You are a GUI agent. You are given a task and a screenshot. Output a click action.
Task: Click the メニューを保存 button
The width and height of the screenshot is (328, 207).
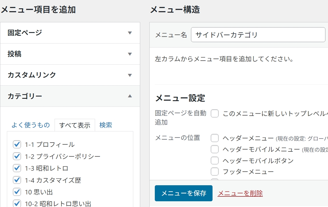point(184,193)
